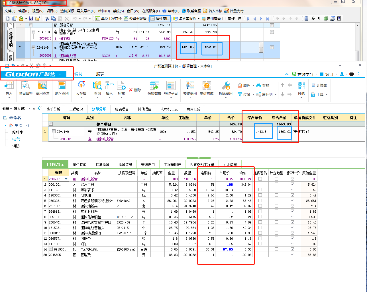This screenshot has width=367, height=292.
Task: Move row up with the up arrow icon
Action: pos(282,85)
